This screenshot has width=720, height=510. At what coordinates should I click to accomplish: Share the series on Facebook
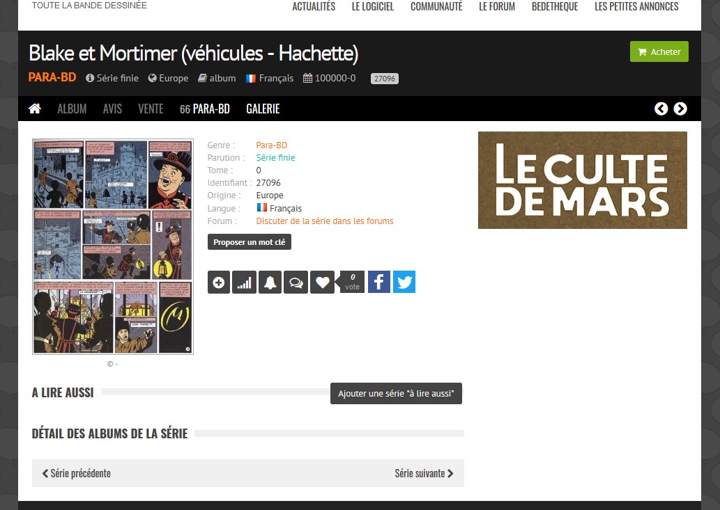378,282
